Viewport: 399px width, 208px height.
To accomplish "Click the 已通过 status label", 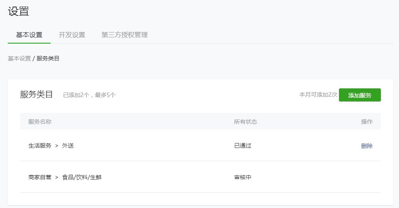I will [243, 146].
